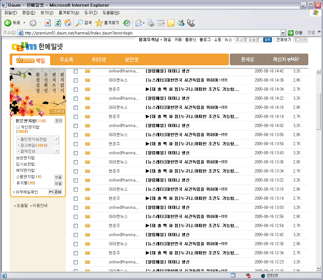
Task: Select the checkbox of the 14:22 email
Action: click(x=76, y=98)
